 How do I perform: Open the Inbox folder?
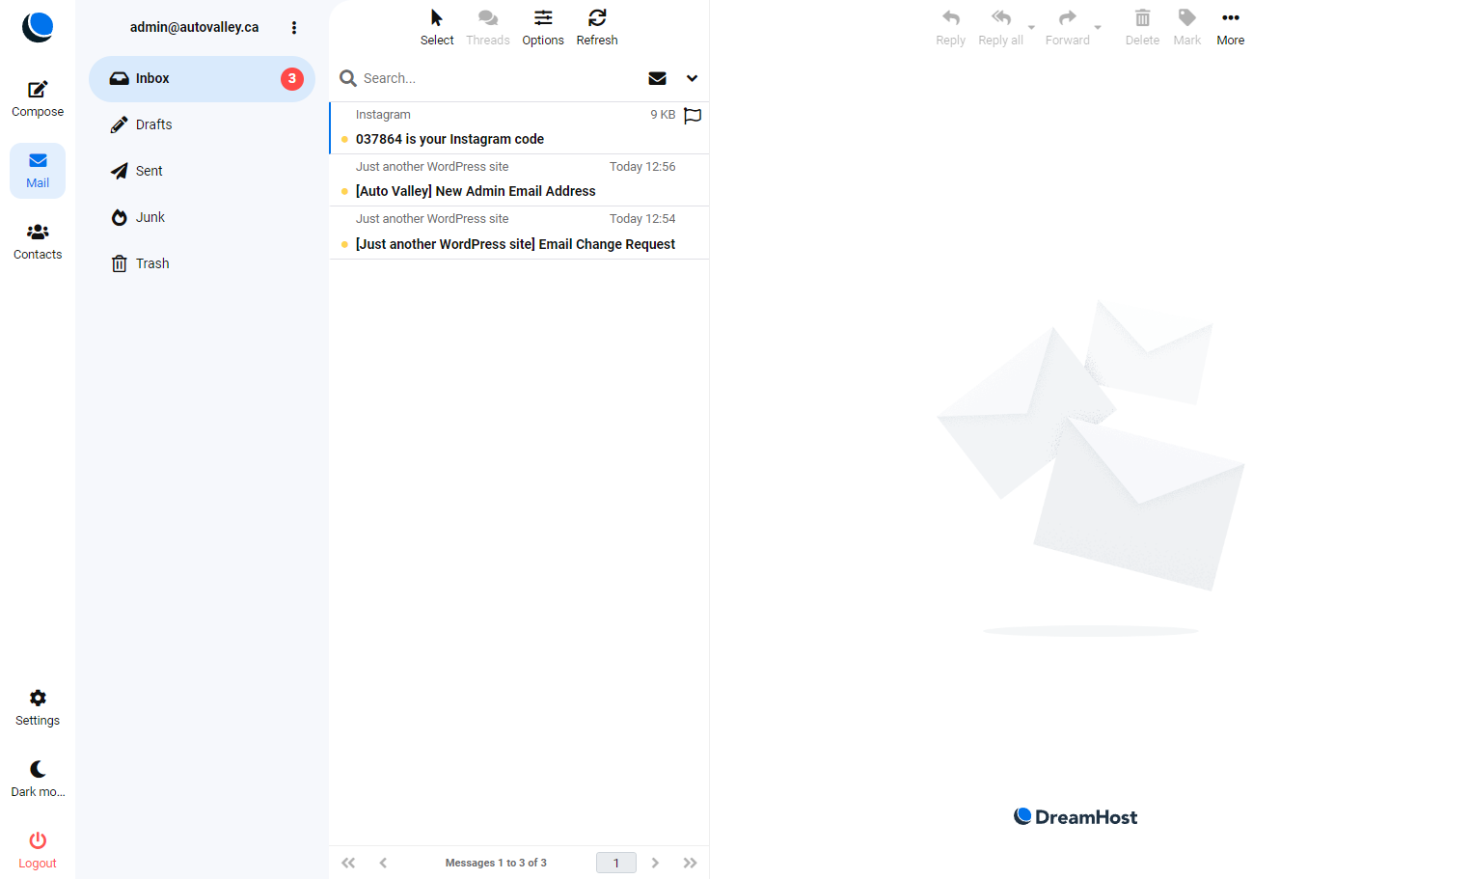tap(202, 79)
